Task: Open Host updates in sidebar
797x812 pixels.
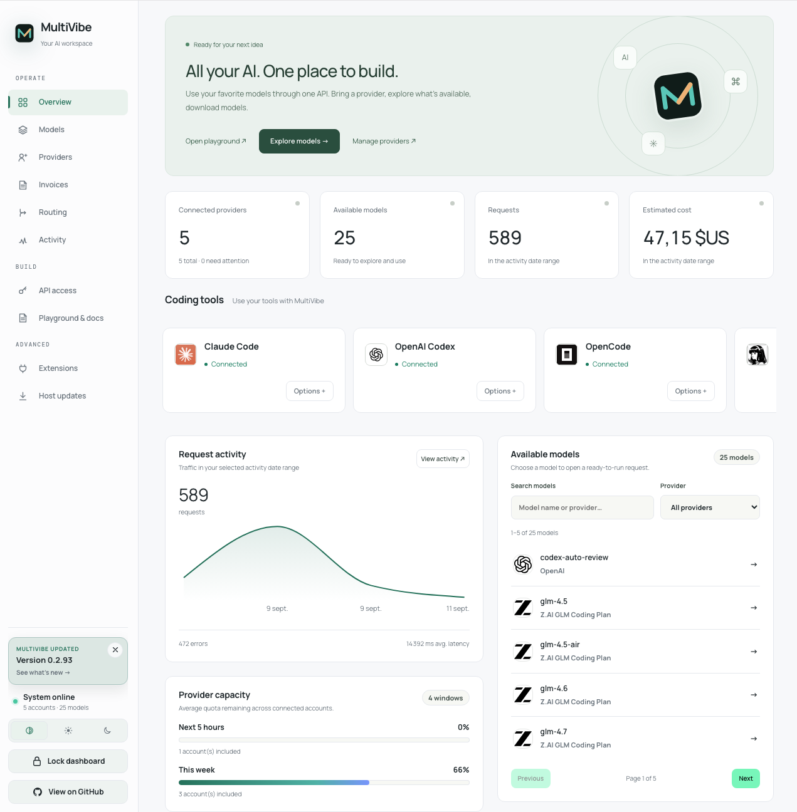Action: point(68,396)
